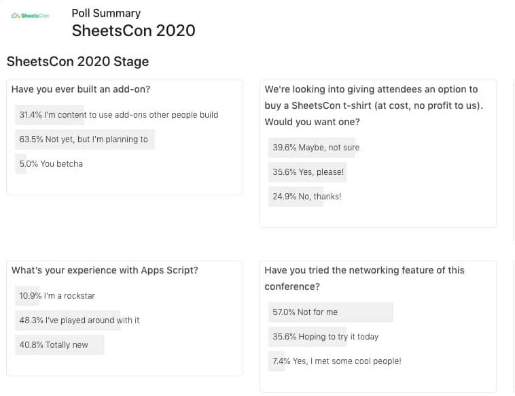Click the SheetsCon 2020 Stage heading
This screenshot has width=515, height=396.
[x=77, y=62]
